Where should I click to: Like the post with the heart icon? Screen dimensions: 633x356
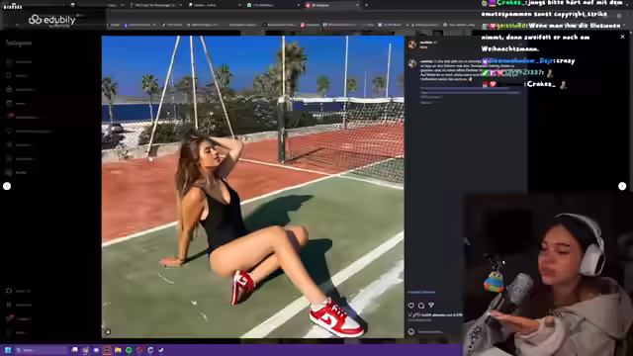click(411, 306)
